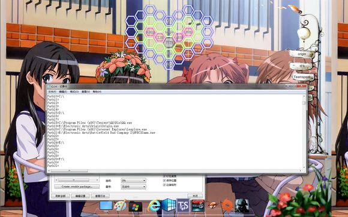This screenshot has height=217, width=348.
Task: Toggle the 边缘吸附 checkbox
Action: pyautogui.click(x=164, y=185)
